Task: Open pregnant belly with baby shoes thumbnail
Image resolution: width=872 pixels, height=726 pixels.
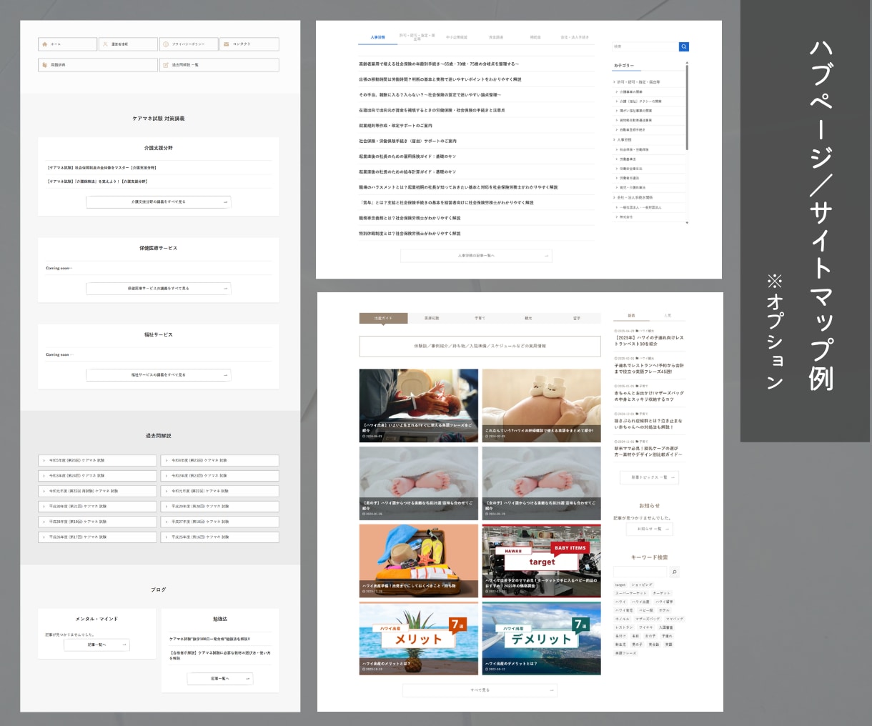Action: (x=541, y=406)
